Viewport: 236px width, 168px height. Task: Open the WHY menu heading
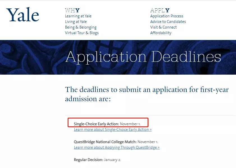tap(72, 11)
